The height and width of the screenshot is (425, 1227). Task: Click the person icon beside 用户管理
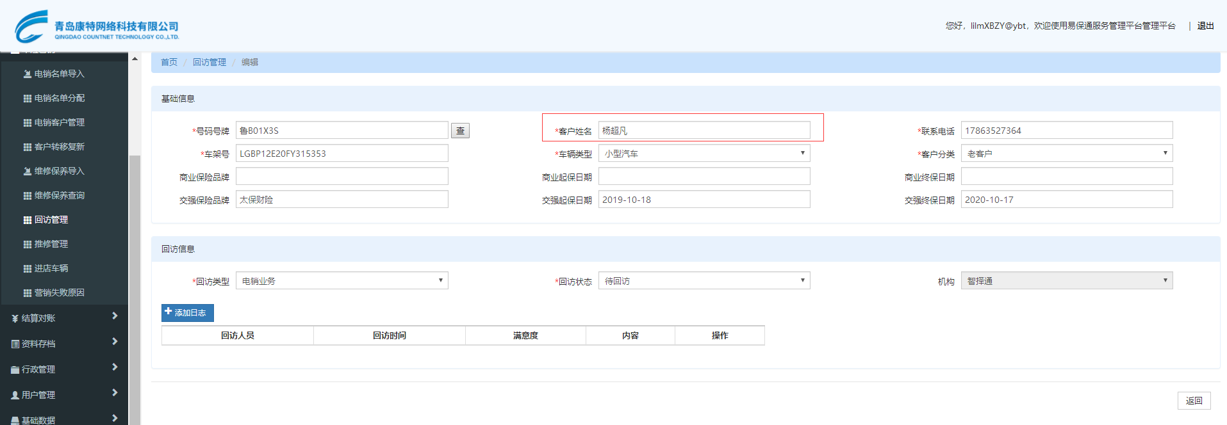15,395
